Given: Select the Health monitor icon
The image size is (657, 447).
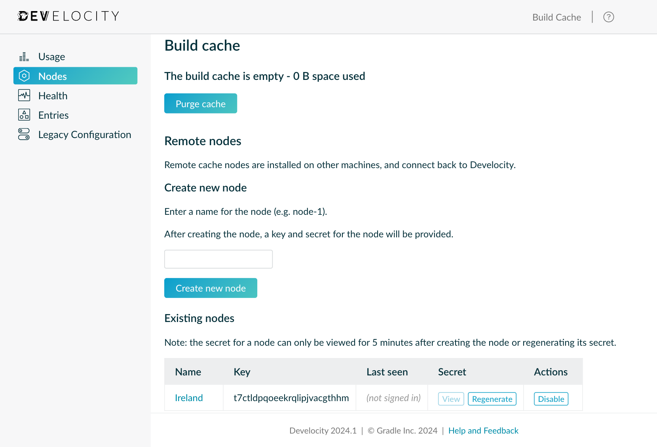Looking at the screenshot, I should [24, 95].
